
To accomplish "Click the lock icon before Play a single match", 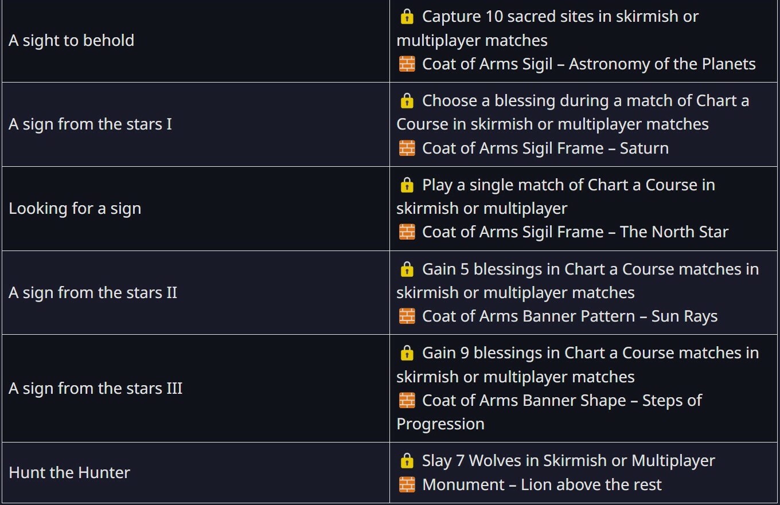I will click(407, 185).
